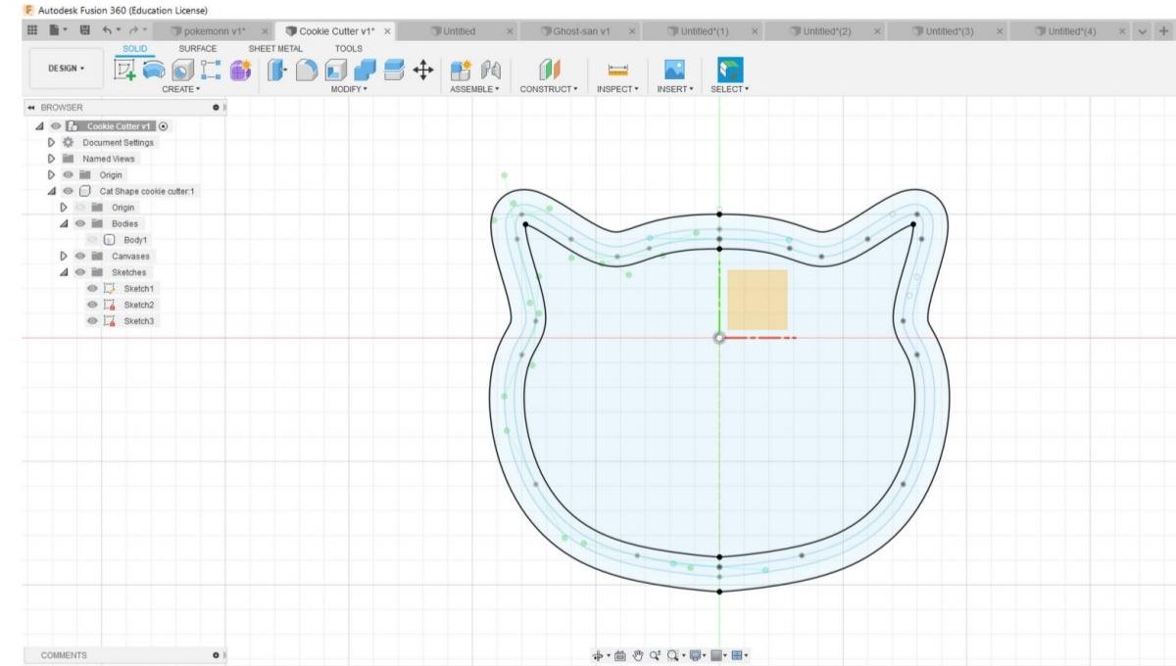Screen dimensions: 1176x666
Task: Select the Offset Face tool icon
Action: [x=394, y=71]
